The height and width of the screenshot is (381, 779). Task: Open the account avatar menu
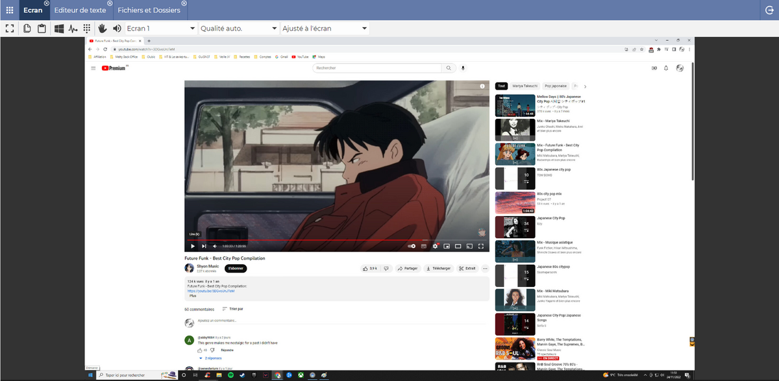click(680, 68)
